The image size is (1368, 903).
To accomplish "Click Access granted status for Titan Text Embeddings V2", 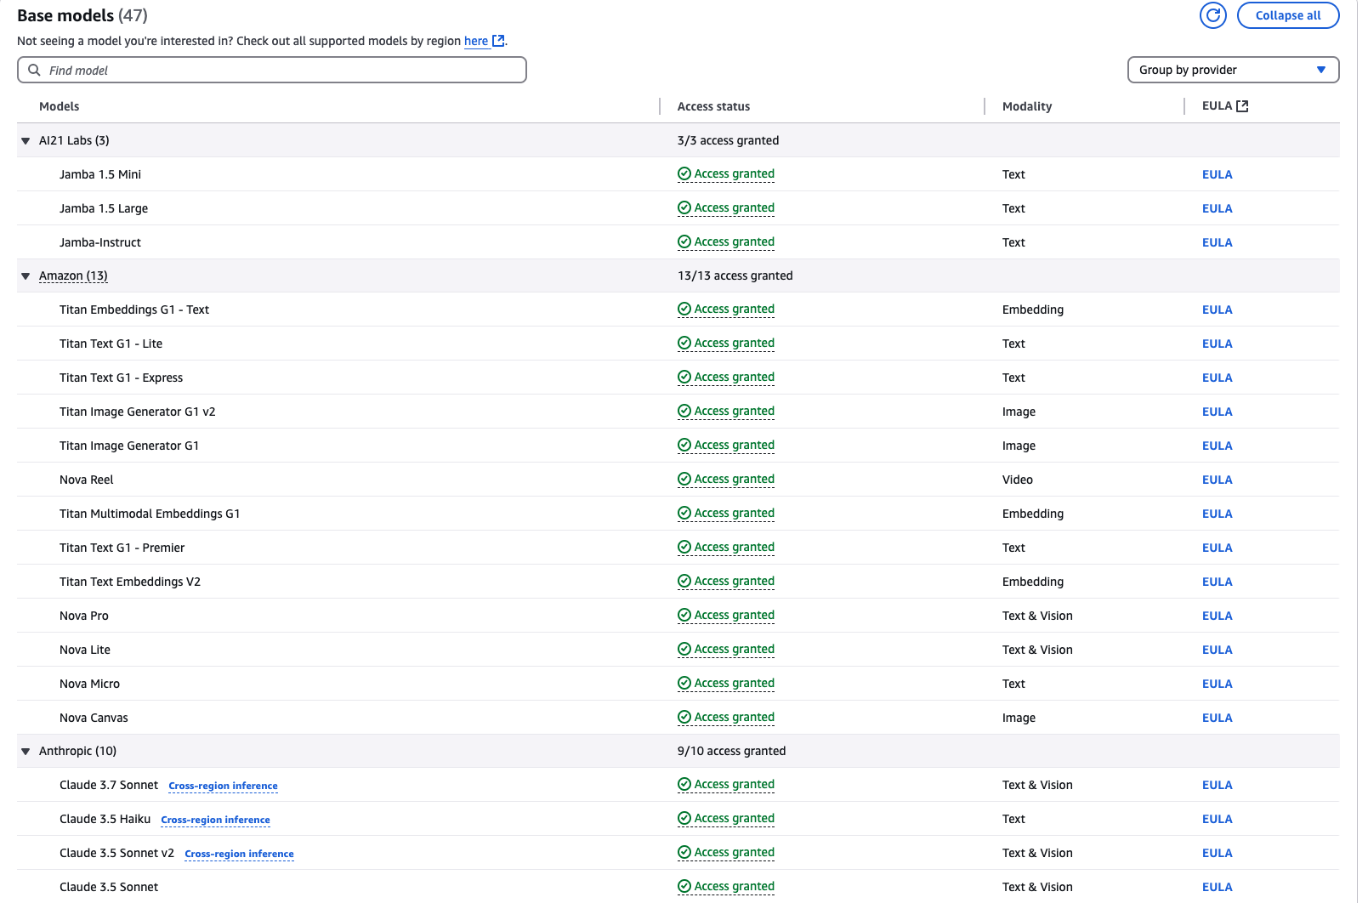I will 726,581.
